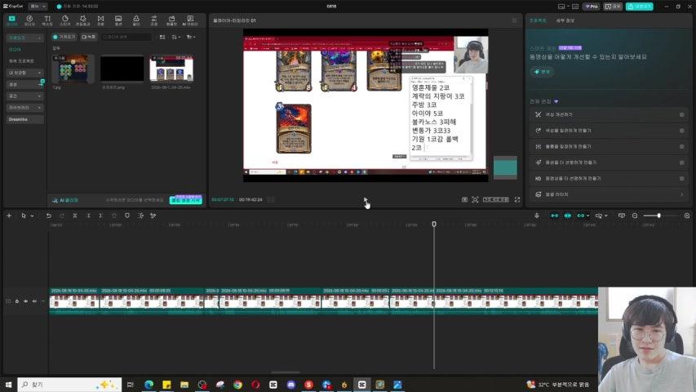The width and height of the screenshot is (696, 392).
Task: Open the Adjustment tab icon
Action: 154,20
